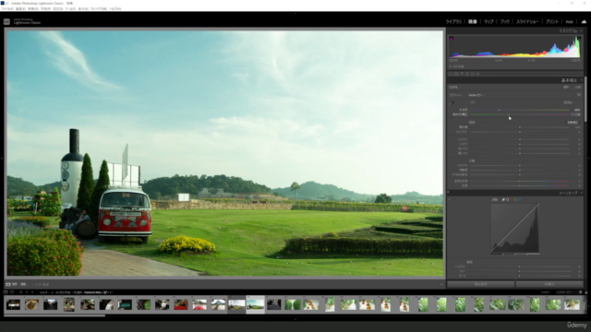Click the cloud sync status icon

(584, 22)
